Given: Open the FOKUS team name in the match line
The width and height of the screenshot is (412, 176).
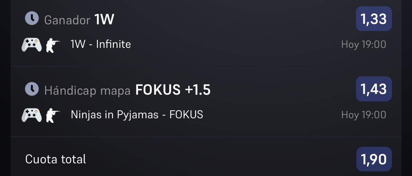Looking at the screenshot, I should [186, 114].
